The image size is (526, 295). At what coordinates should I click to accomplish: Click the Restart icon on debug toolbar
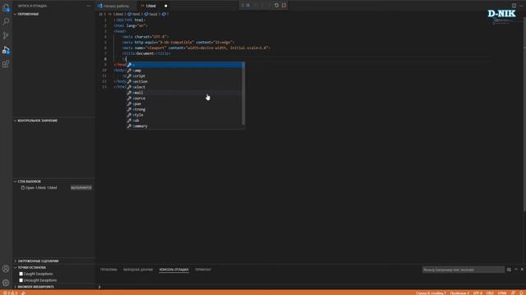pos(276,6)
